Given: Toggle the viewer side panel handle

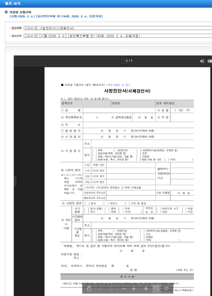Looking at the screenshot, I should click(16, 181).
